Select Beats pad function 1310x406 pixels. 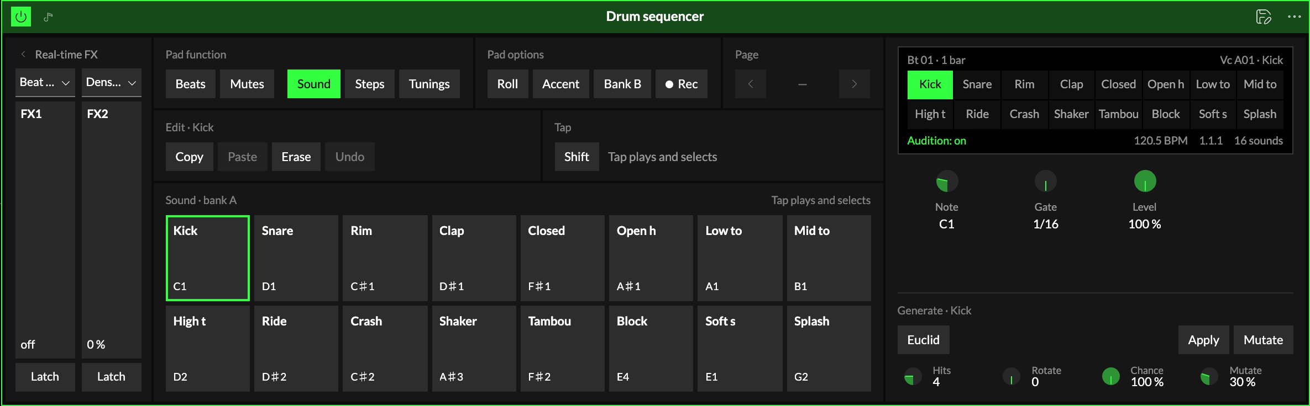tap(190, 84)
